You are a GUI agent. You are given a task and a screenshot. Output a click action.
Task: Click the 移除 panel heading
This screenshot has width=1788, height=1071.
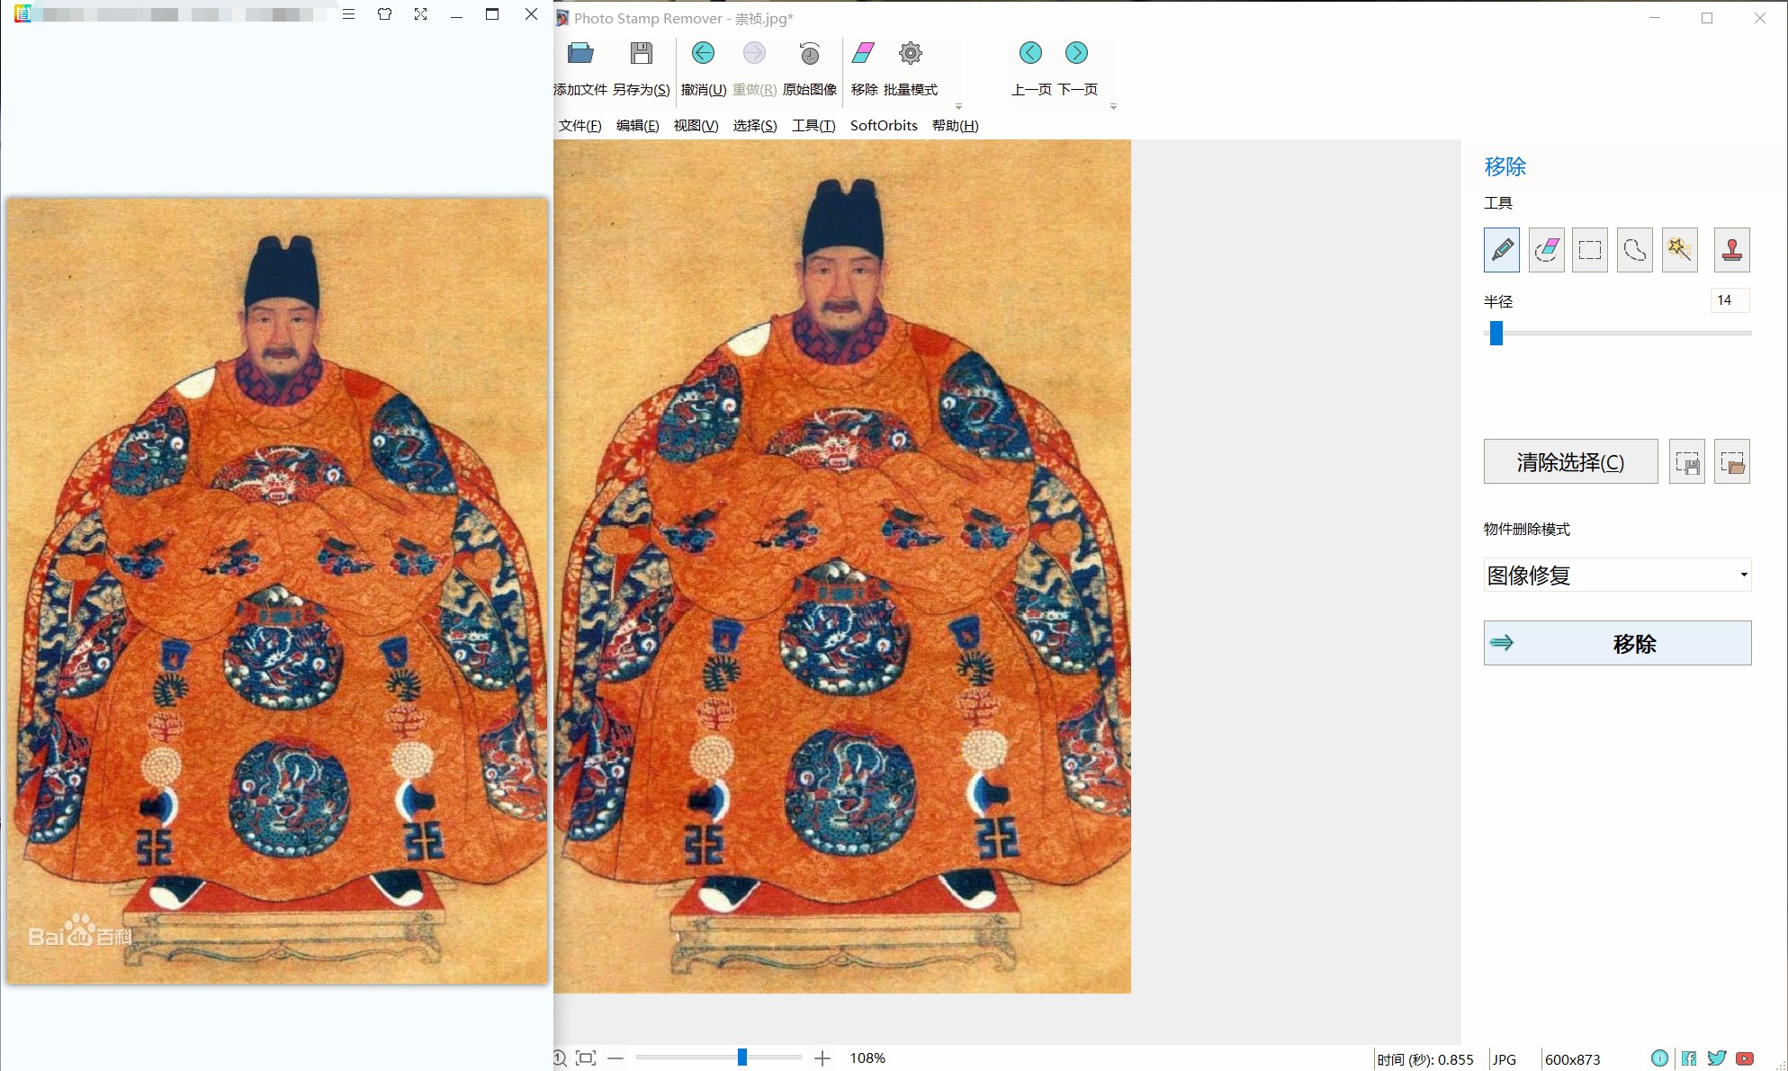point(1505,167)
